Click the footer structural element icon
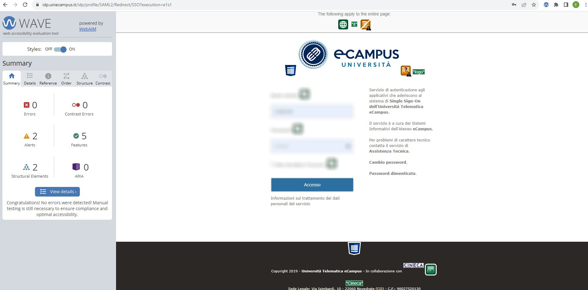This screenshot has height=290, width=588. [x=354, y=248]
